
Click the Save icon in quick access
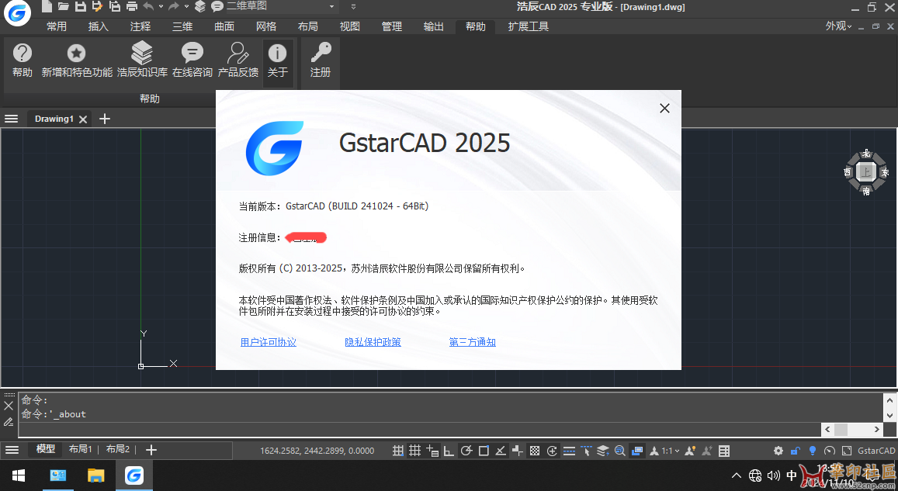[80, 6]
